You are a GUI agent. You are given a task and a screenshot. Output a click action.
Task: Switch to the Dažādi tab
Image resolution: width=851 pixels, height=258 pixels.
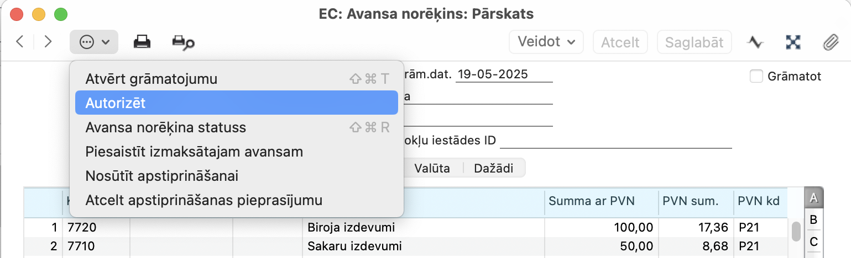[x=493, y=169]
